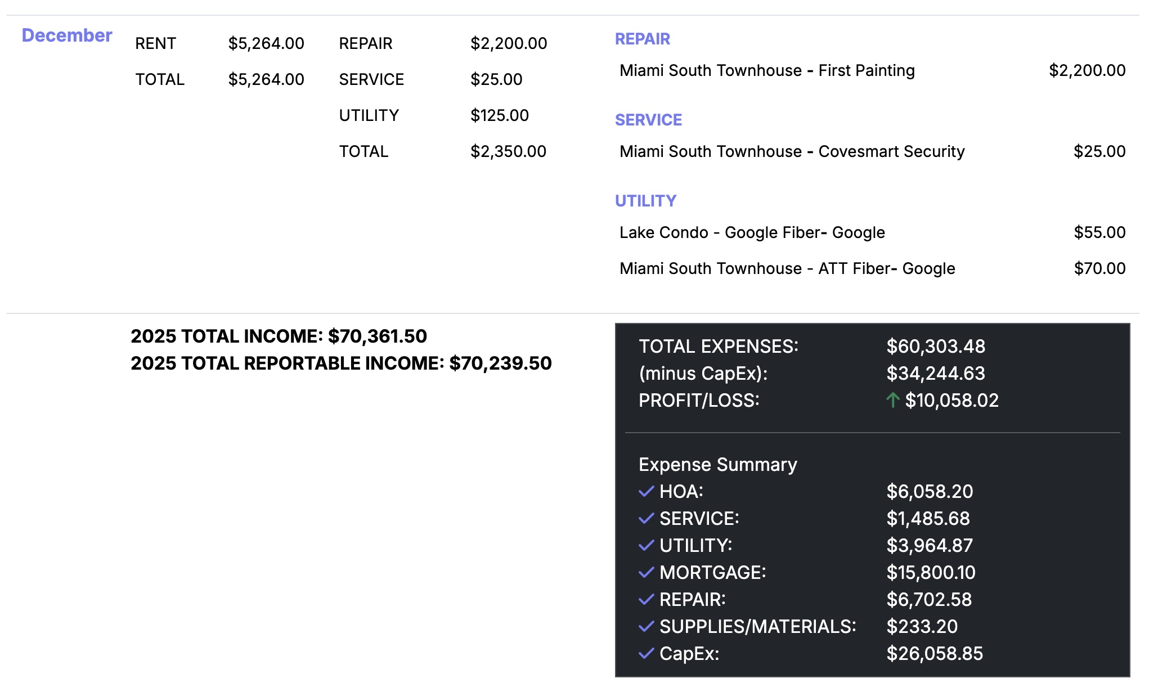Open the Covesmart Security service entry
This screenshot has width=1149, height=692.
[792, 151]
